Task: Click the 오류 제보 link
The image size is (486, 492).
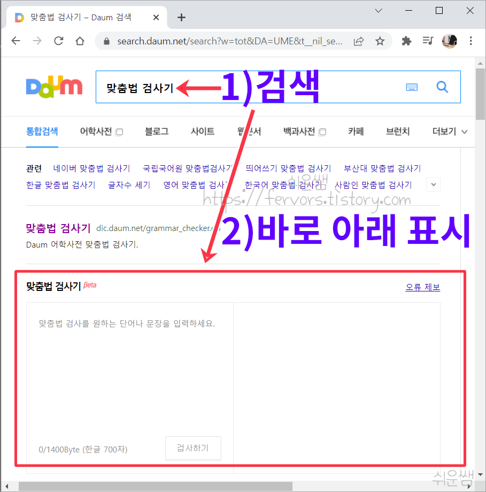Action: click(422, 287)
